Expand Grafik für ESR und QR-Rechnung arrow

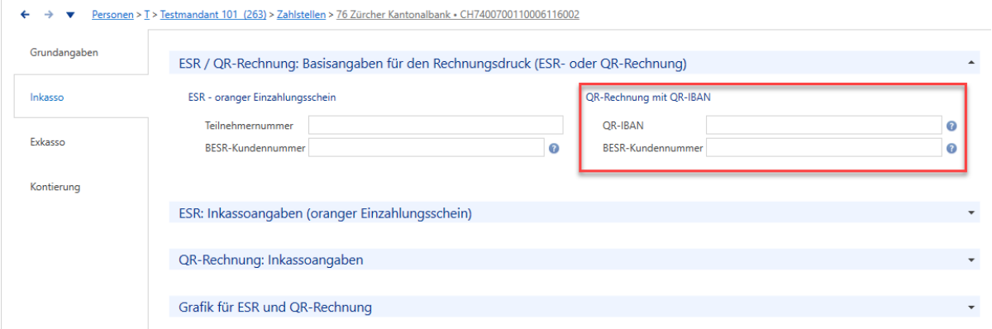tap(971, 307)
